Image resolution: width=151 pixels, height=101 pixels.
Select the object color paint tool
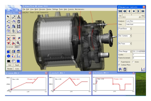pyautogui.click(x=8, y=26)
